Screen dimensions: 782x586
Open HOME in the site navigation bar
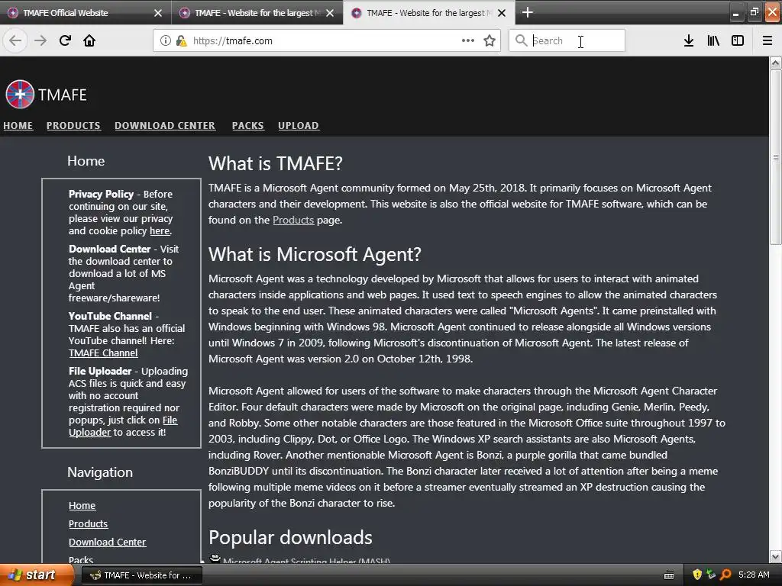point(18,126)
